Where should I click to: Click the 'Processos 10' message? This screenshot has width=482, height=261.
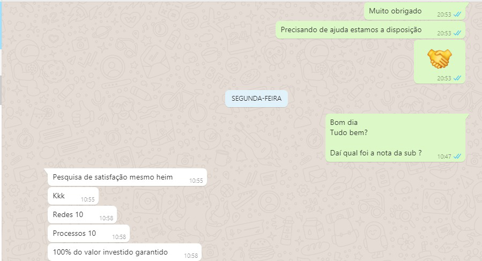[89, 233]
